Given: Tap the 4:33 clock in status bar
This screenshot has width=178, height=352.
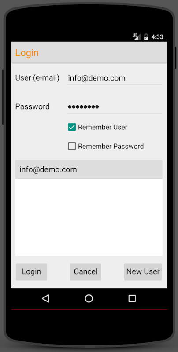Looking at the screenshot, I should pos(157,37).
